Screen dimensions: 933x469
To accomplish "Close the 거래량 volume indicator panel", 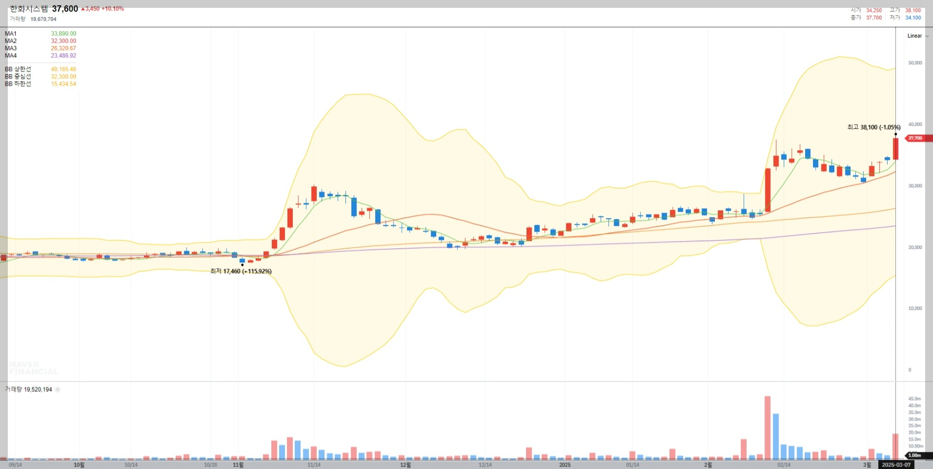I will coord(58,390).
